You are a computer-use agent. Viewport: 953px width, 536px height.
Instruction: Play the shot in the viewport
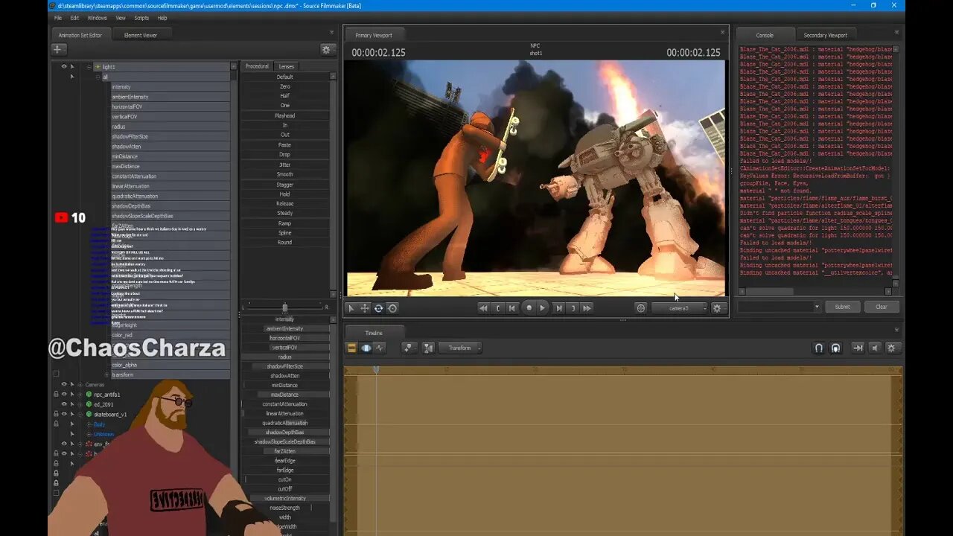pos(542,307)
